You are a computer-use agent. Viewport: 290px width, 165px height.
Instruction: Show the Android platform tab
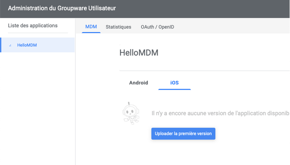pos(138,83)
